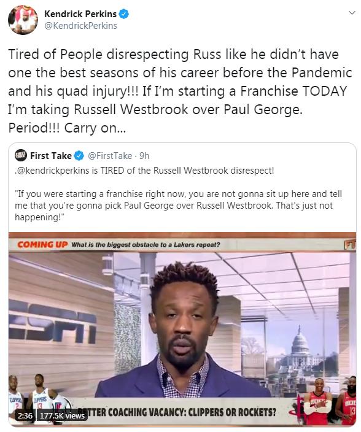361x432 pixels.
Task: Open quoted tweet 9h timestamp
Action: coord(144,156)
